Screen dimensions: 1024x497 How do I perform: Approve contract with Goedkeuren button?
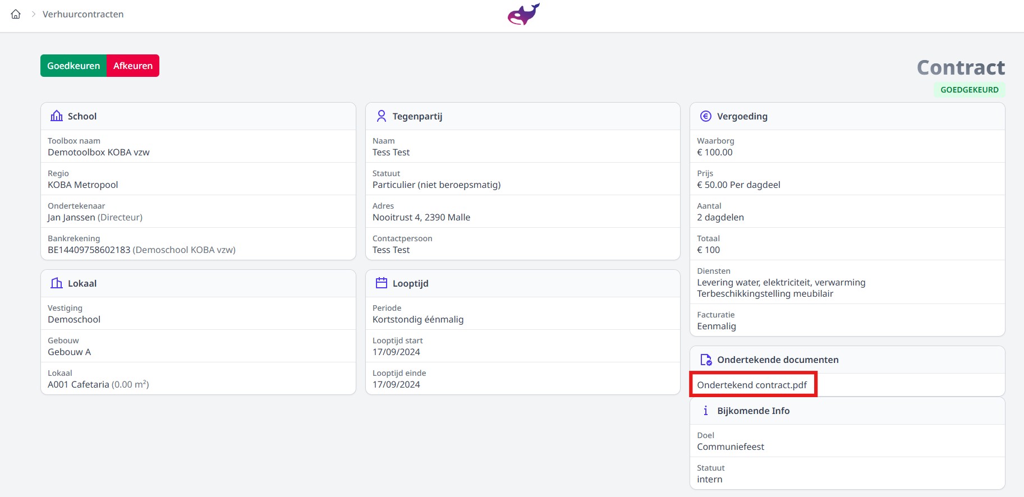tap(74, 66)
